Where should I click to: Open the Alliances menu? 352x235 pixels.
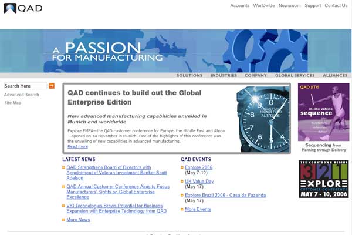click(x=335, y=75)
